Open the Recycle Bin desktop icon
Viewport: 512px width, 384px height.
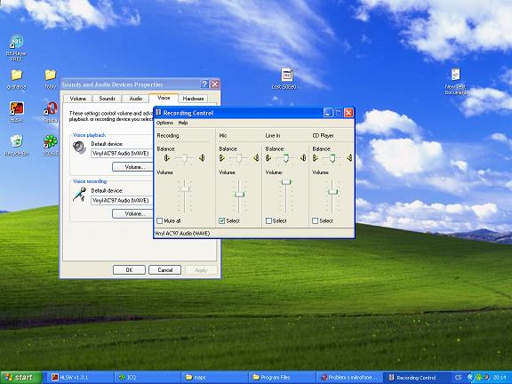tap(16, 145)
